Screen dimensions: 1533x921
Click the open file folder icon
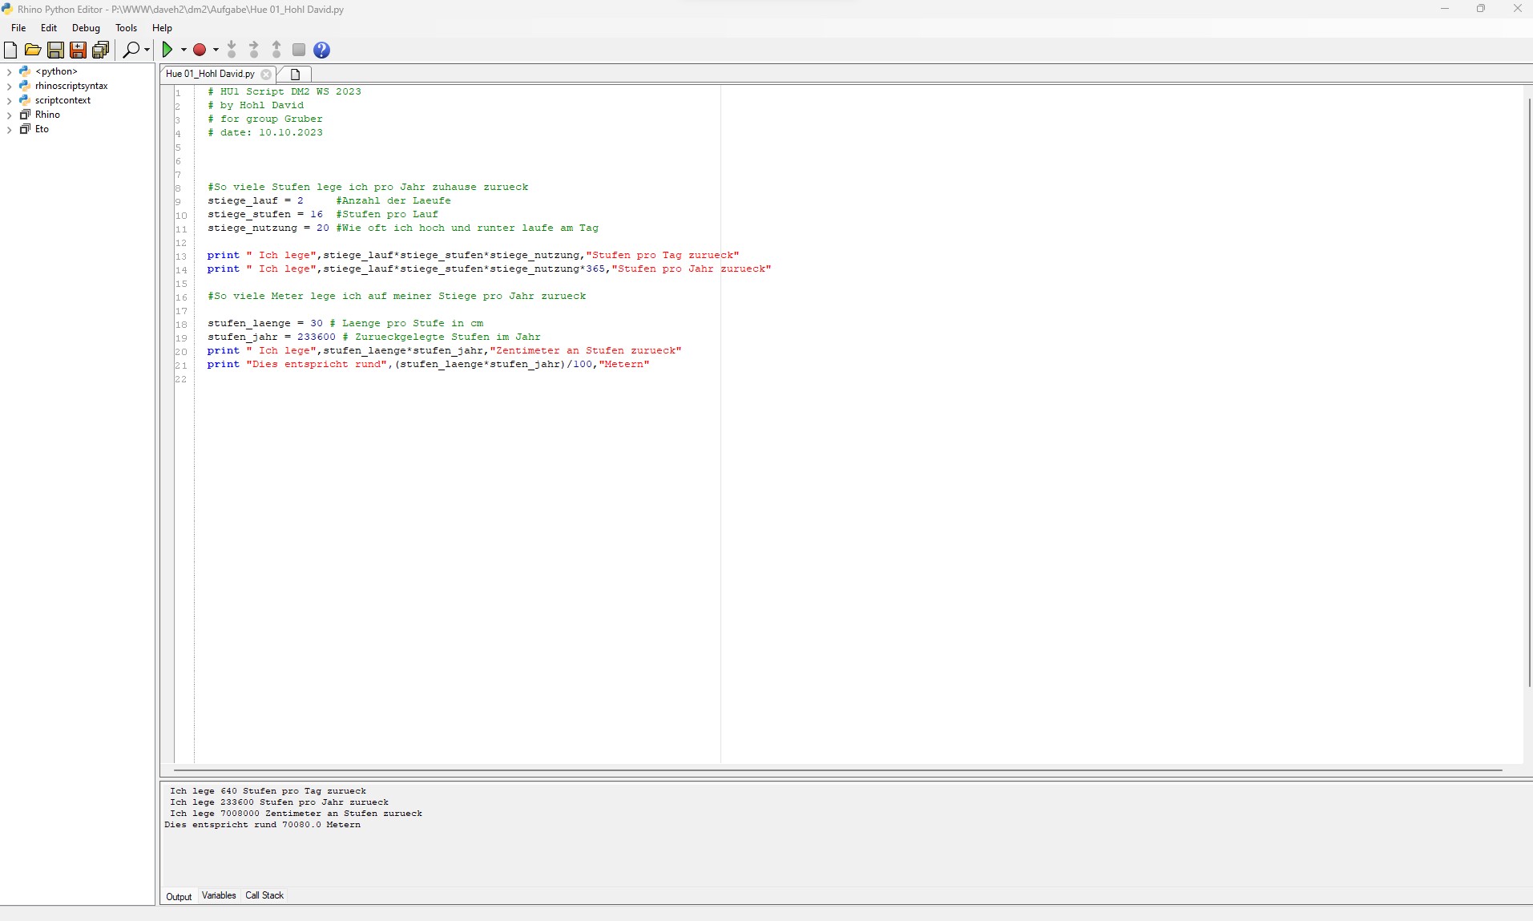pyautogui.click(x=33, y=50)
